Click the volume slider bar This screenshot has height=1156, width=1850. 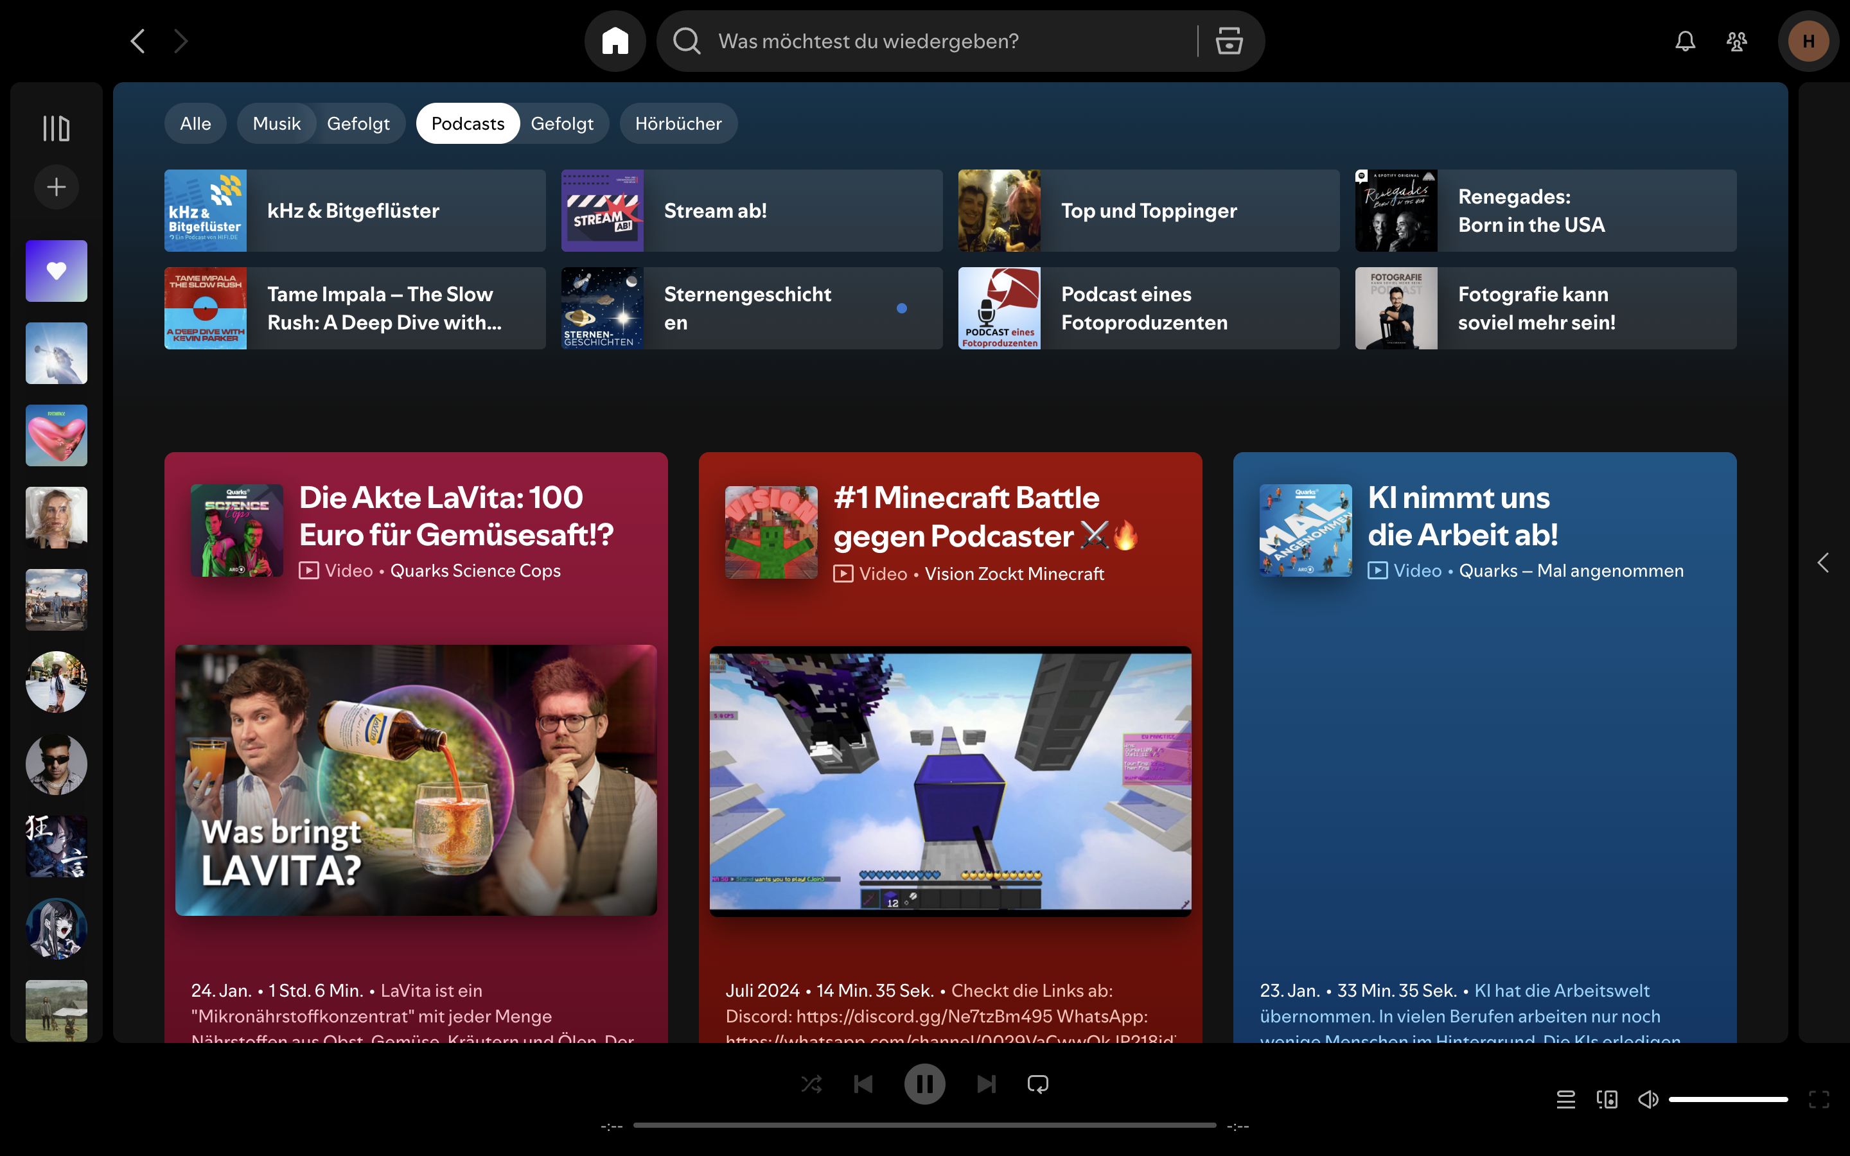(1728, 1099)
